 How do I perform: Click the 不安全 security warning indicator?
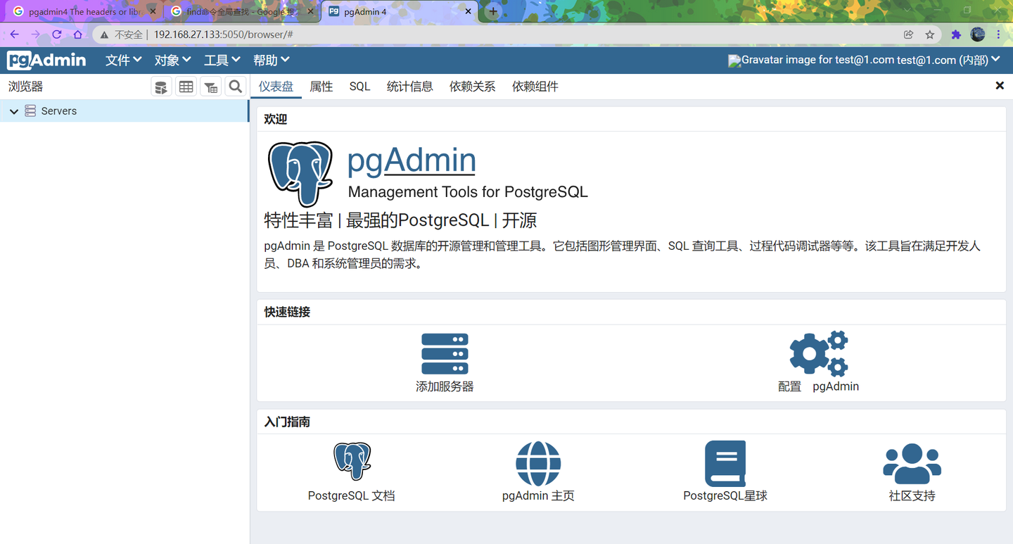[122, 34]
